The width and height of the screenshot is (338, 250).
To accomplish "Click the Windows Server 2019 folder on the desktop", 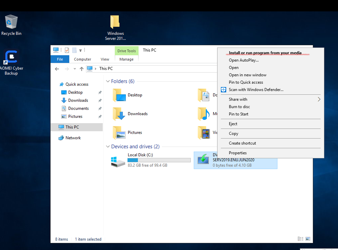I will coord(115,23).
